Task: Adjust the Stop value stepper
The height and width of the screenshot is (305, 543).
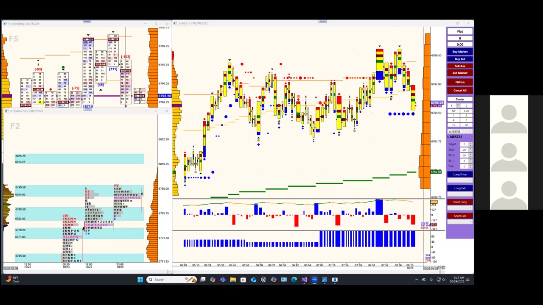Action: pos(470,150)
